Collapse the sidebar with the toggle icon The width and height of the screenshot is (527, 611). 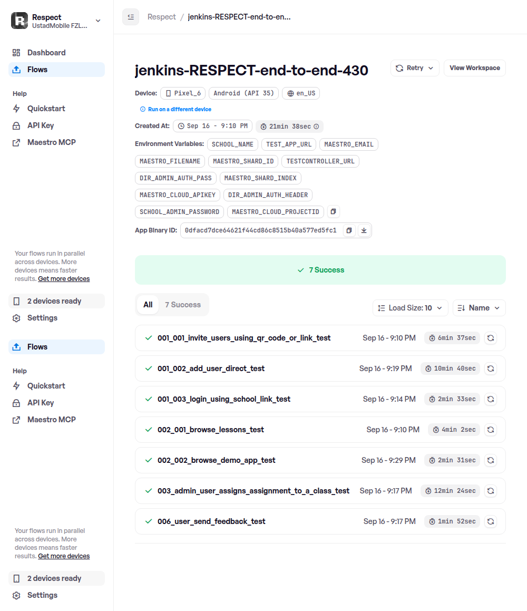131,17
